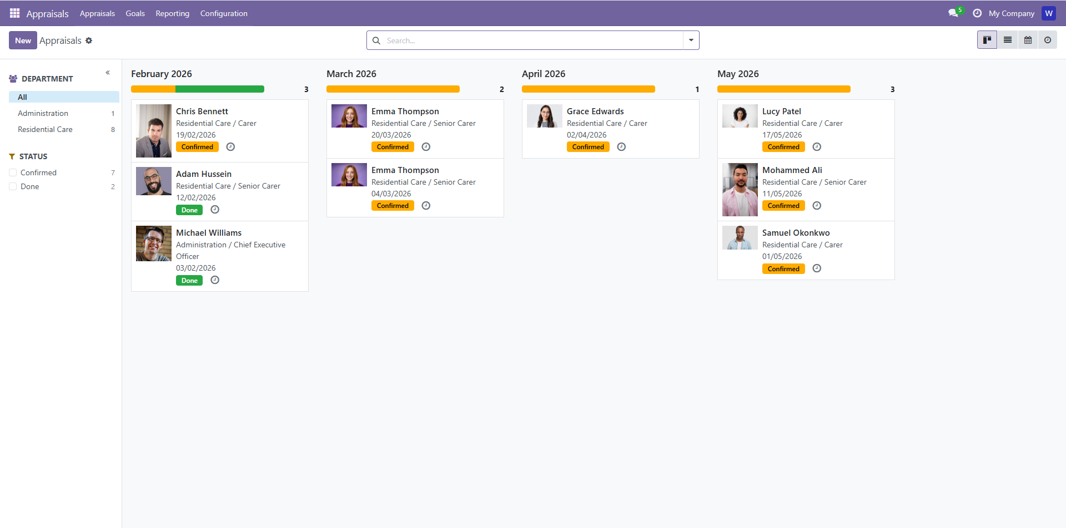
Task: Switch to activity view
Action: click(1048, 40)
